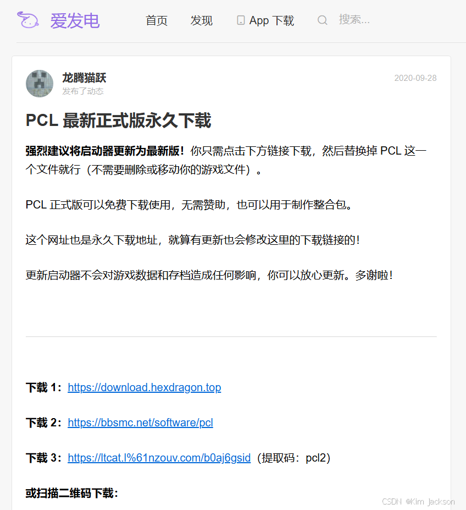Viewport: 466px width, 510px height.
Task: Open the bbsmc.net/software/pcl link
Action: [140, 423]
